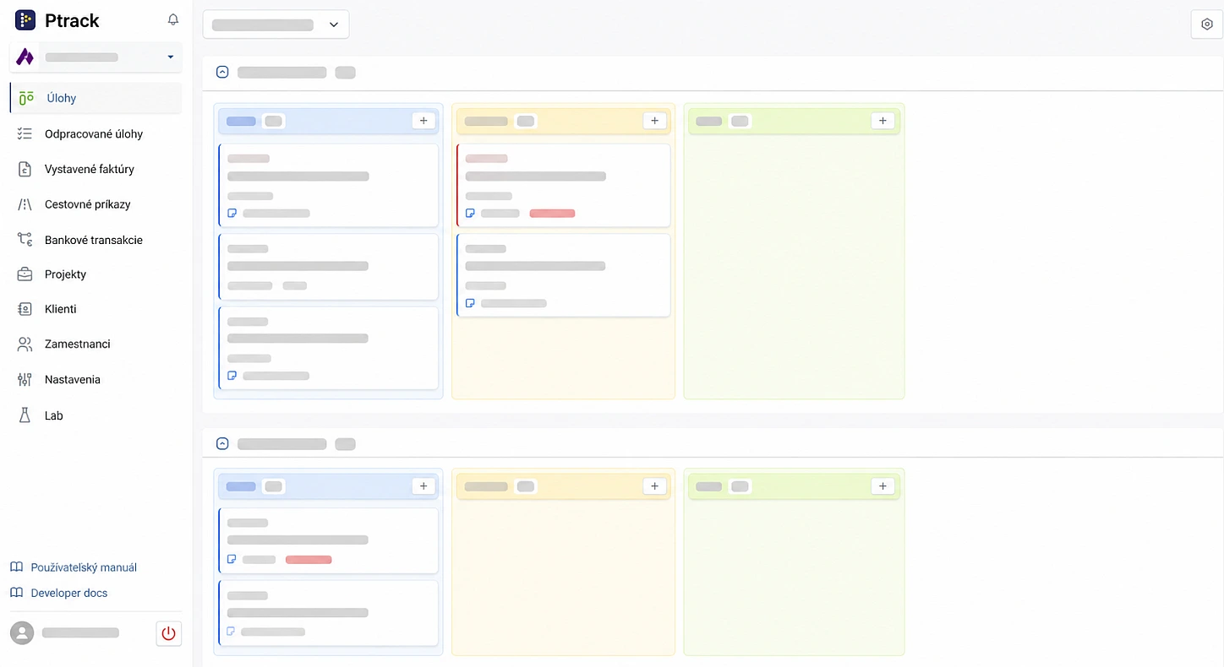This screenshot has width=1224, height=667.
Task: Open last card in second group's blue column
Action: [x=329, y=613]
